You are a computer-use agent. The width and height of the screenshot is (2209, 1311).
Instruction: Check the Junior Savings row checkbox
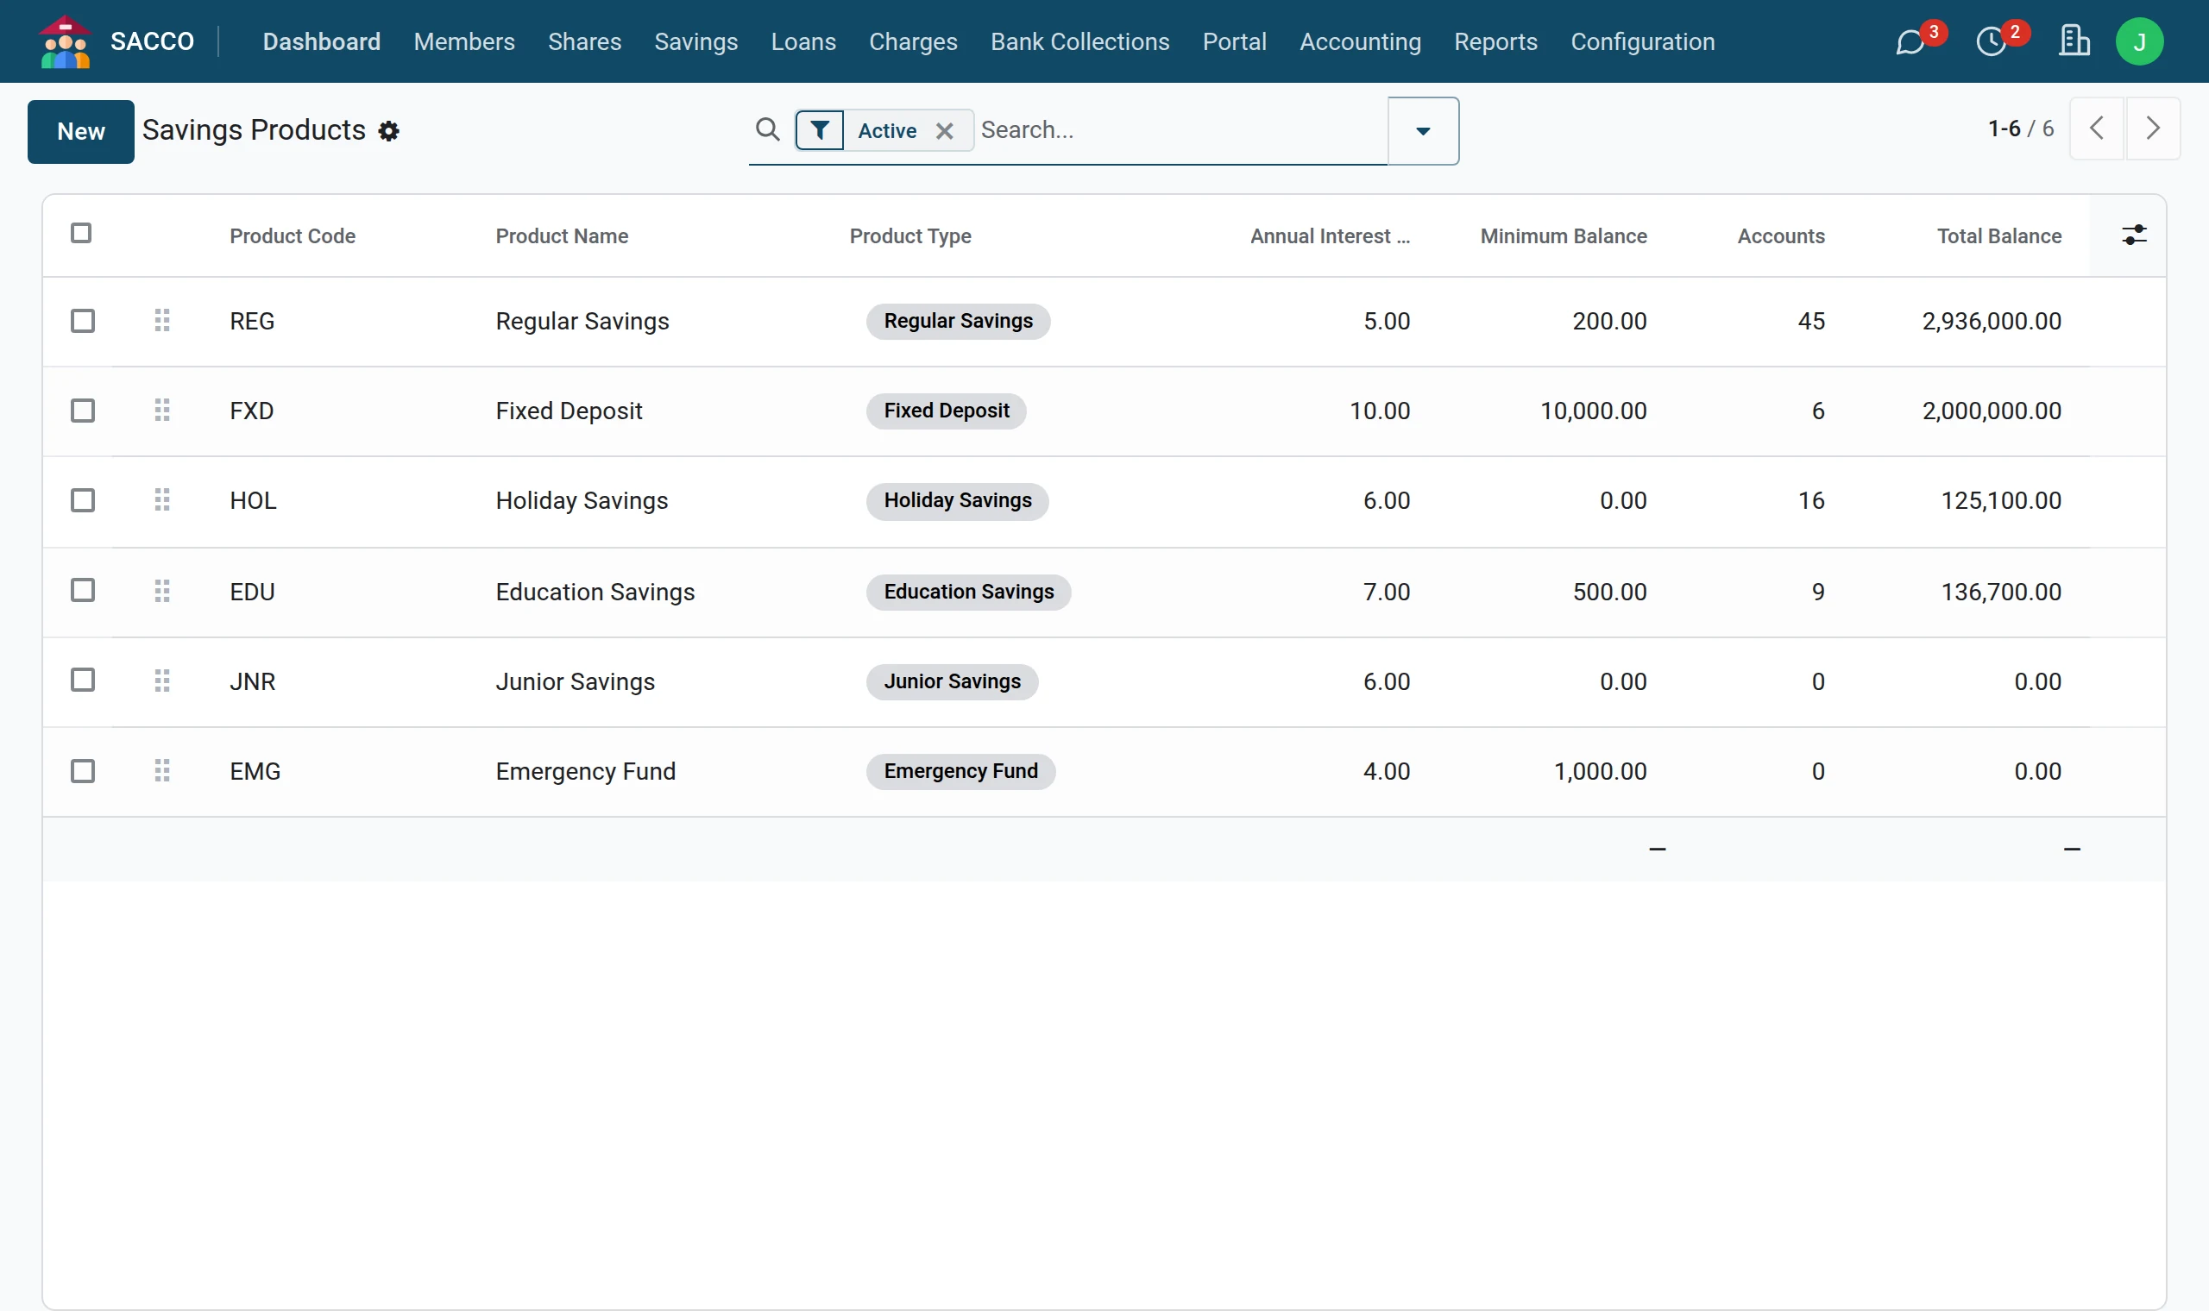[x=83, y=681]
